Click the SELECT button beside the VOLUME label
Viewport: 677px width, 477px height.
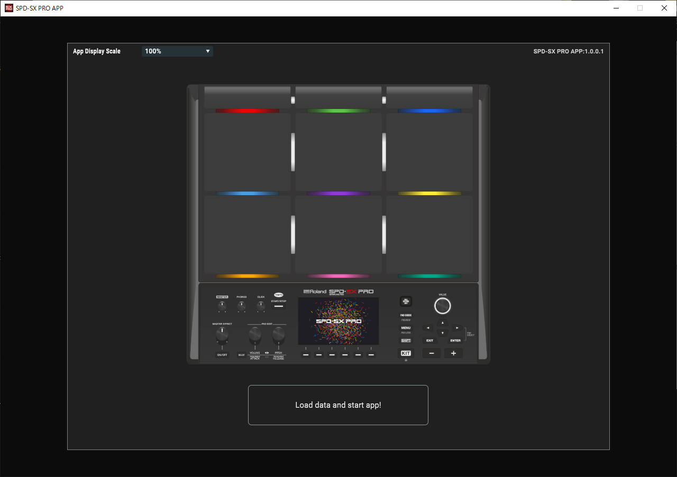pos(242,355)
